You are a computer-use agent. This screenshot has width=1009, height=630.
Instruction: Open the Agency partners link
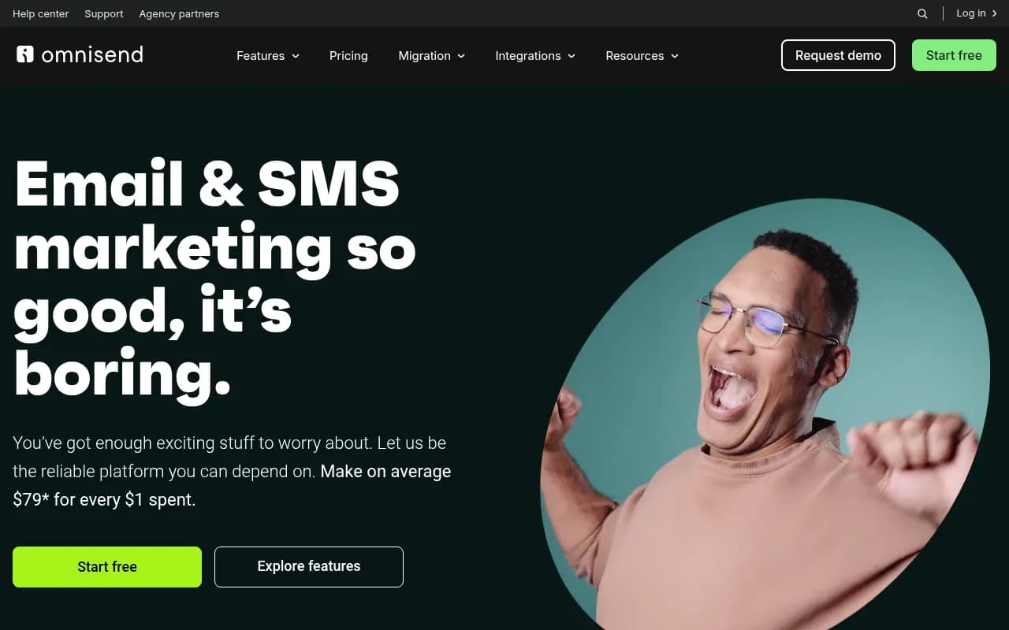[x=179, y=13]
